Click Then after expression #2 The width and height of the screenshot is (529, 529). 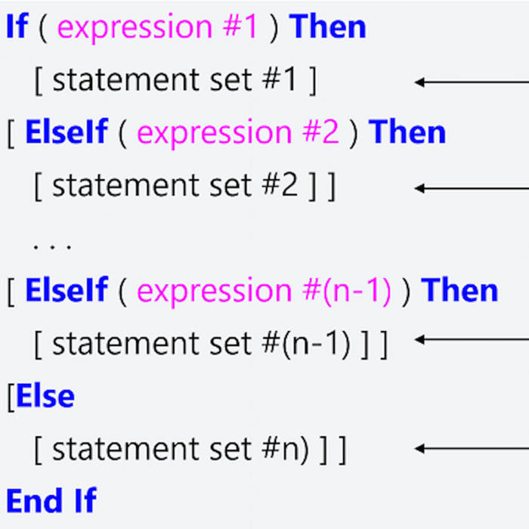(x=407, y=133)
